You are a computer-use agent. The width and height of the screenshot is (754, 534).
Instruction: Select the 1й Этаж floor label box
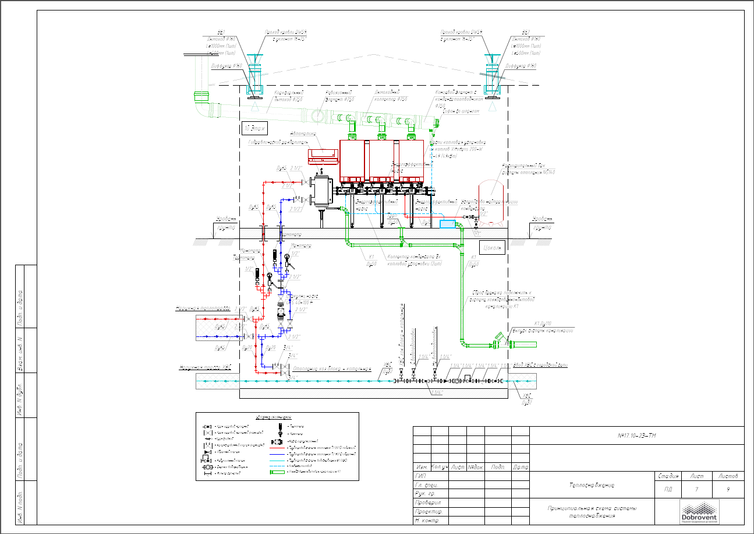tap(255, 127)
